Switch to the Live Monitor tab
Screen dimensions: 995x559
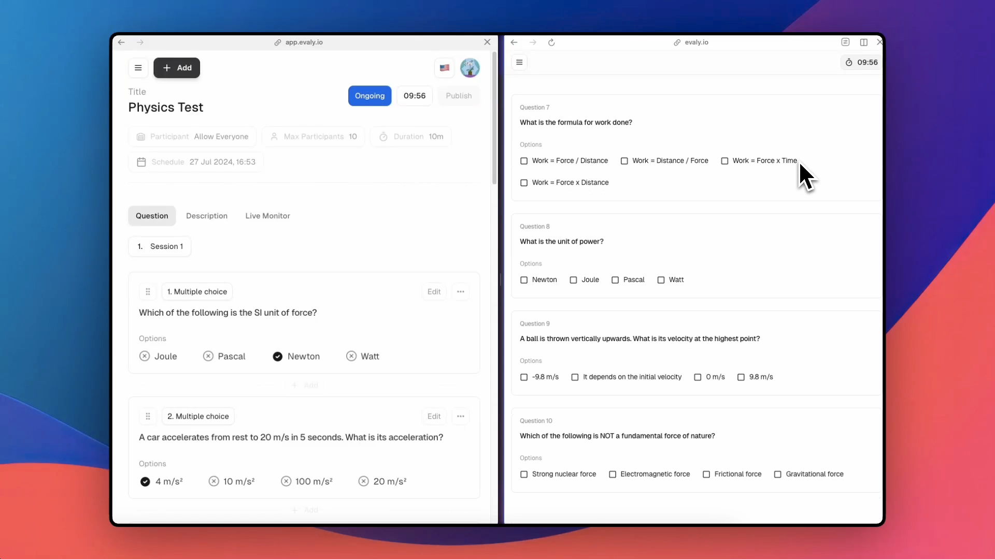267,216
